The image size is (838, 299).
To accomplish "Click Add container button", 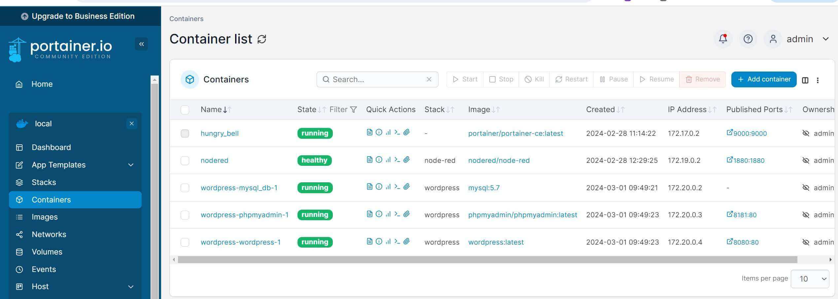I will click(x=764, y=79).
